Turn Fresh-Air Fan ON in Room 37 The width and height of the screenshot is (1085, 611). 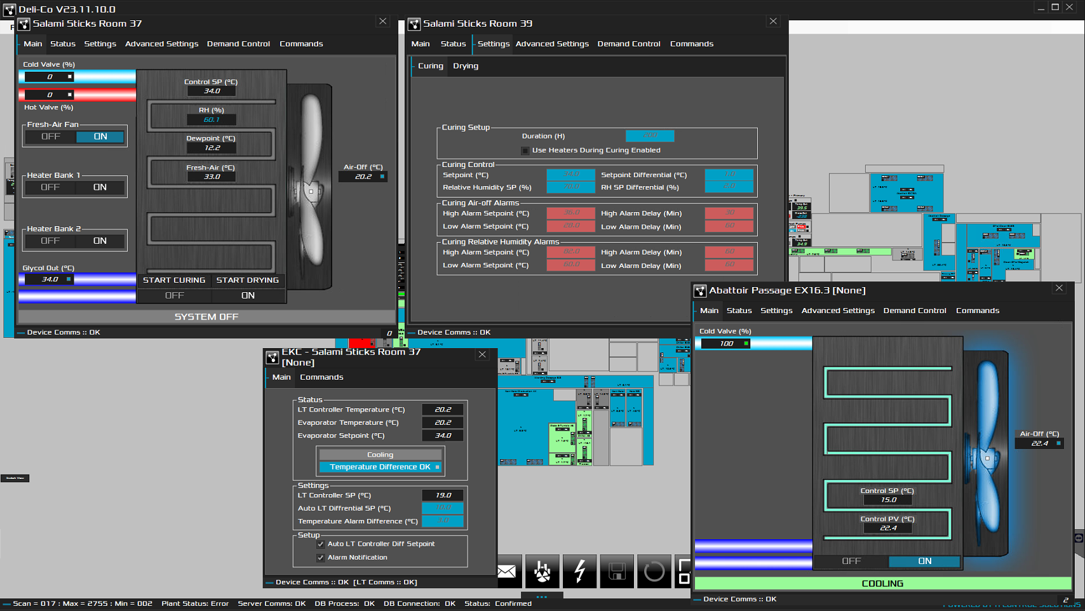click(100, 137)
